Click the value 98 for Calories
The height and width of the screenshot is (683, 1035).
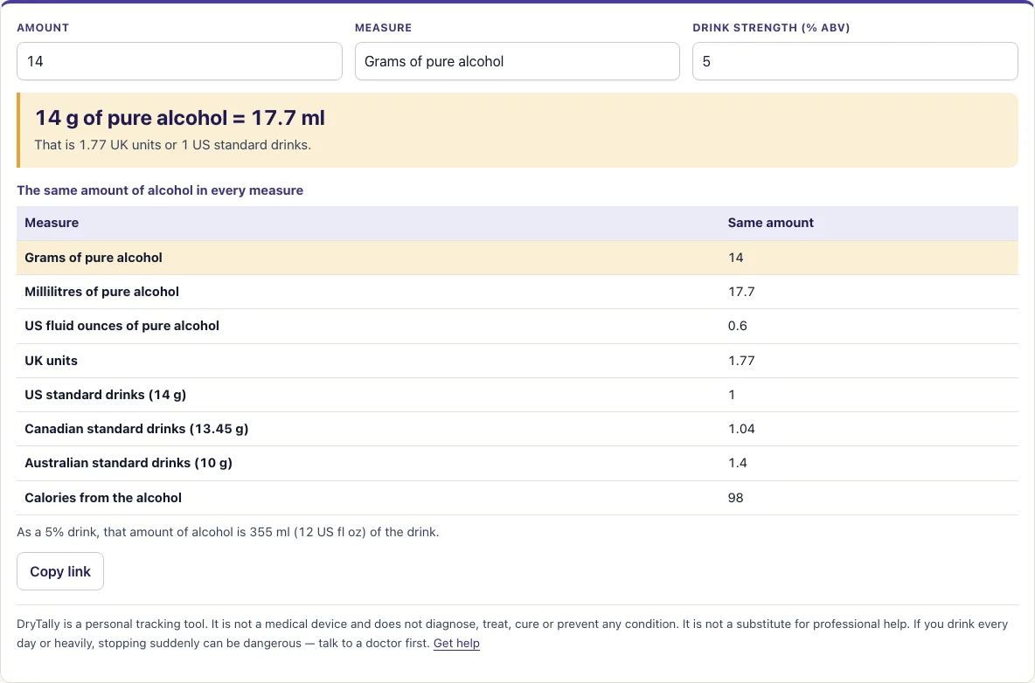735,498
